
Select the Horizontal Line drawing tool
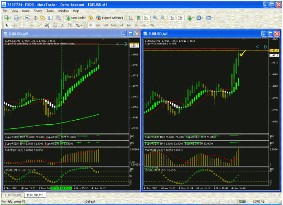click(32, 25)
